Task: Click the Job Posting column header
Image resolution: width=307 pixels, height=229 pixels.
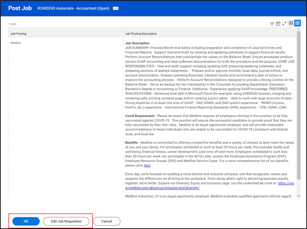Action: coord(19,34)
